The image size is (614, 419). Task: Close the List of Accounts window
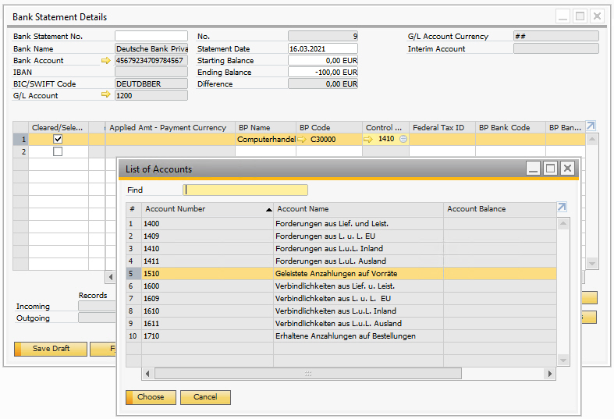coord(567,169)
